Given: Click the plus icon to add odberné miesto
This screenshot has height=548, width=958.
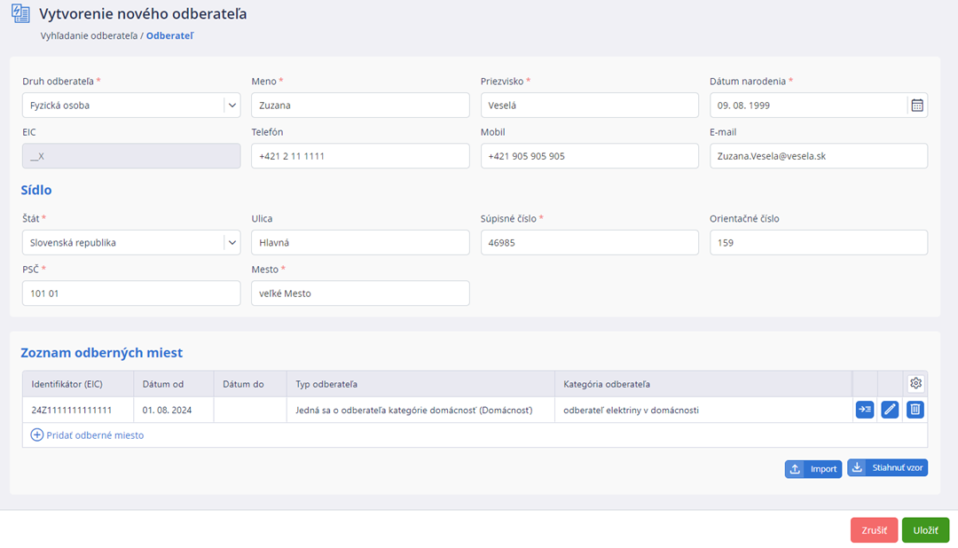Looking at the screenshot, I should pos(37,435).
